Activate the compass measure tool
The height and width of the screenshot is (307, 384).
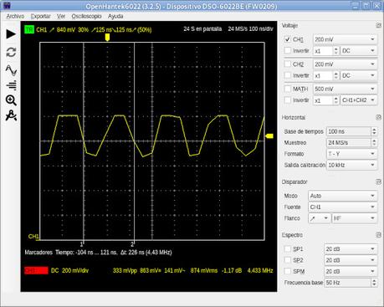tap(11, 115)
